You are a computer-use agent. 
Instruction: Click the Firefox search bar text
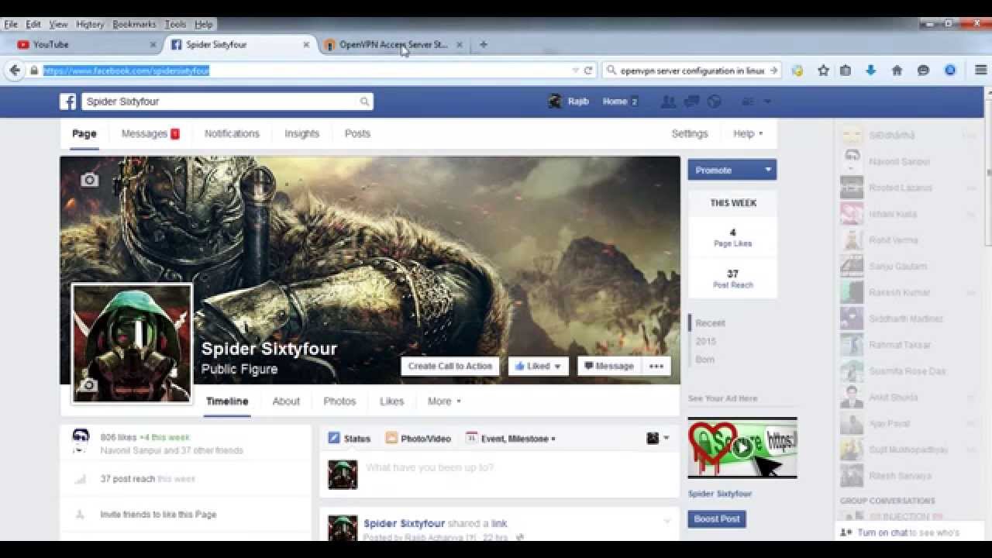[692, 71]
